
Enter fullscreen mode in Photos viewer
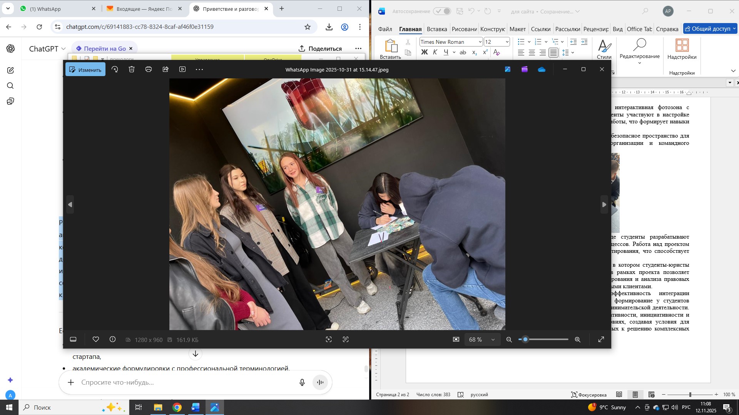click(x=601, y=340)
